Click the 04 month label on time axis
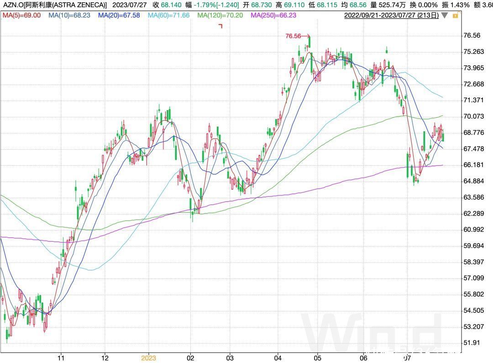This screenshot has width=493, height=363. pyautogui.click(x=278, y=358)
